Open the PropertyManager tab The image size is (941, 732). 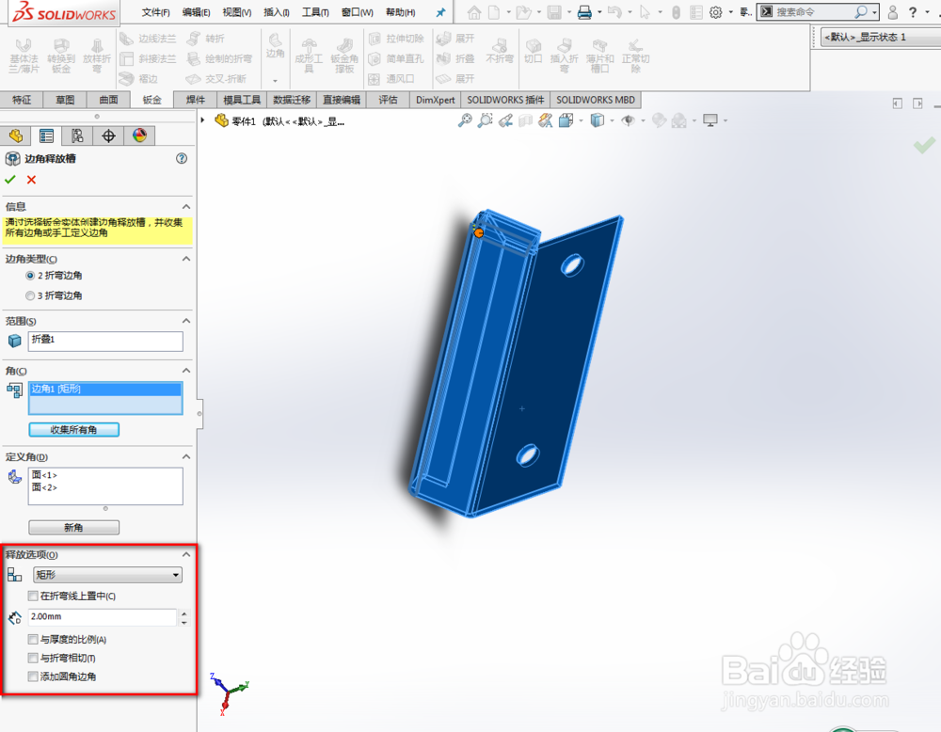[47, 135]
